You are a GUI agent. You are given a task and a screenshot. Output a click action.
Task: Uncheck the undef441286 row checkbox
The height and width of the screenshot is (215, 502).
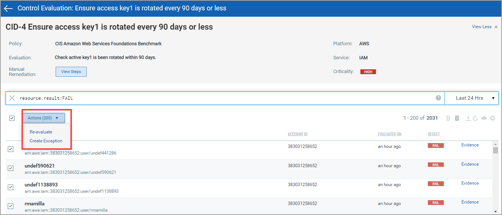(11, 149)
